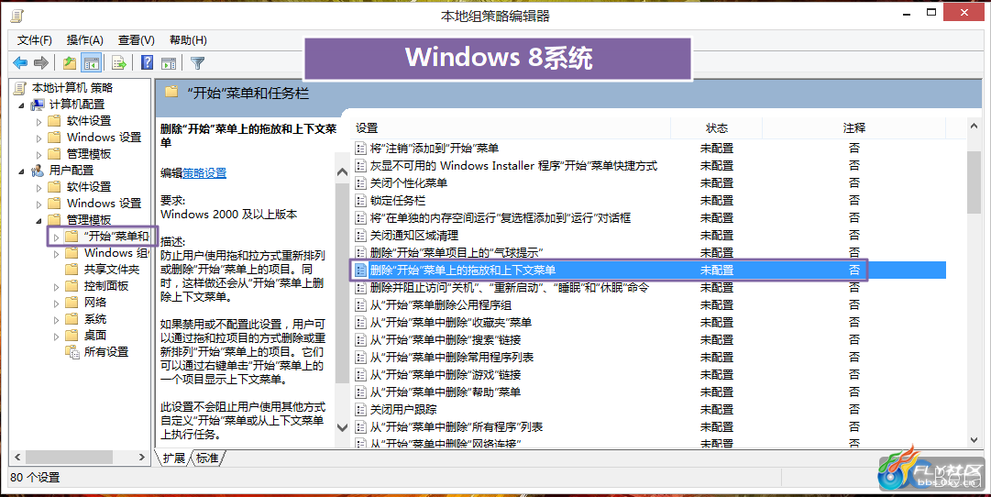Click the description pane scroll-up arrow
The width and height of the screenshot is (991, 497).
click(x=342, y=172)
